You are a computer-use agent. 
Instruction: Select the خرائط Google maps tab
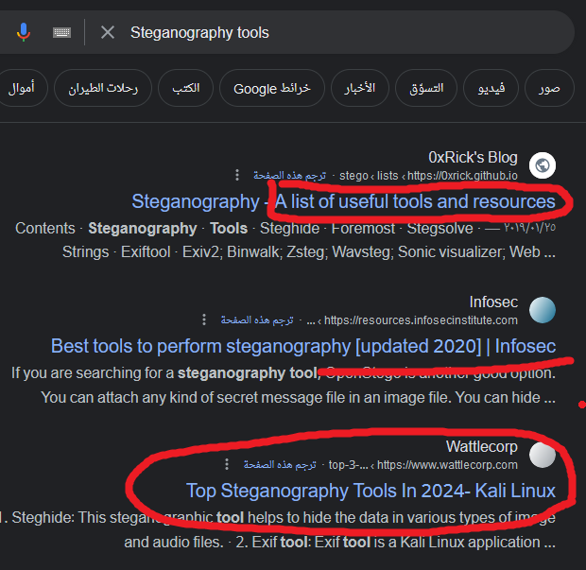[x=272, y=88]
